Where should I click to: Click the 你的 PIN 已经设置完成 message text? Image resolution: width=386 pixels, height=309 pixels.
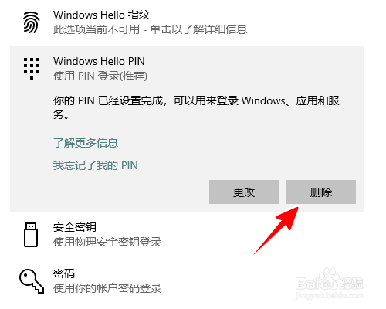coord(196,107)
